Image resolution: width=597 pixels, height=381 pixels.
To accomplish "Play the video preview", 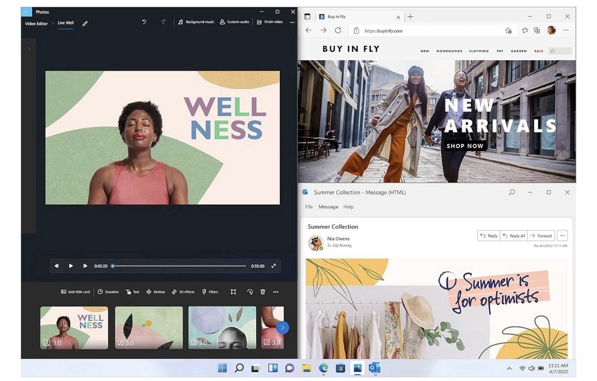I will [x=71, y=266].
